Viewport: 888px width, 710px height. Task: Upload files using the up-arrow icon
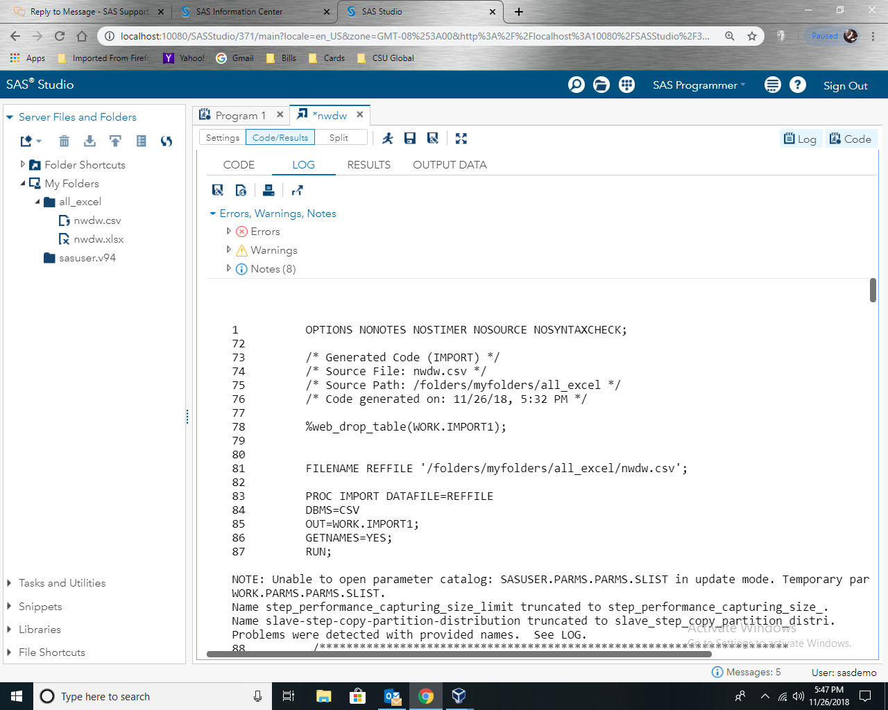115,141
